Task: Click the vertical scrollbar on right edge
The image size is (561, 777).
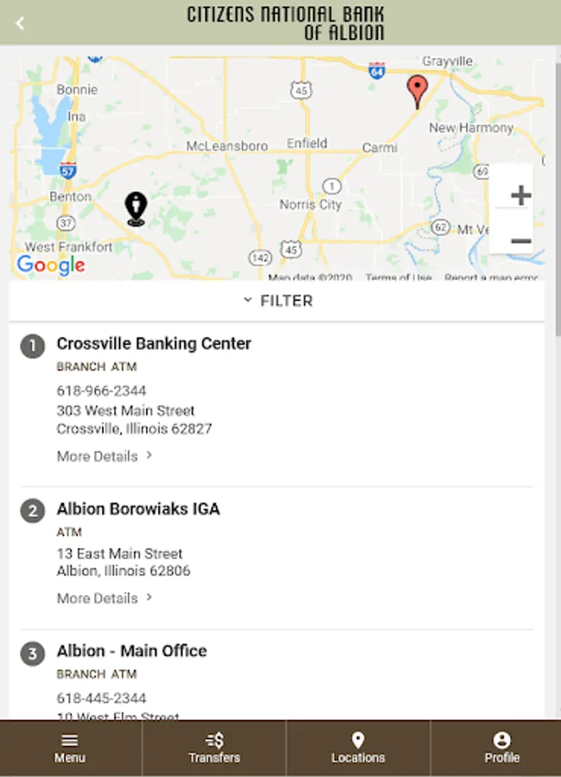Action: pyautogui.click(x=558, y=199)
